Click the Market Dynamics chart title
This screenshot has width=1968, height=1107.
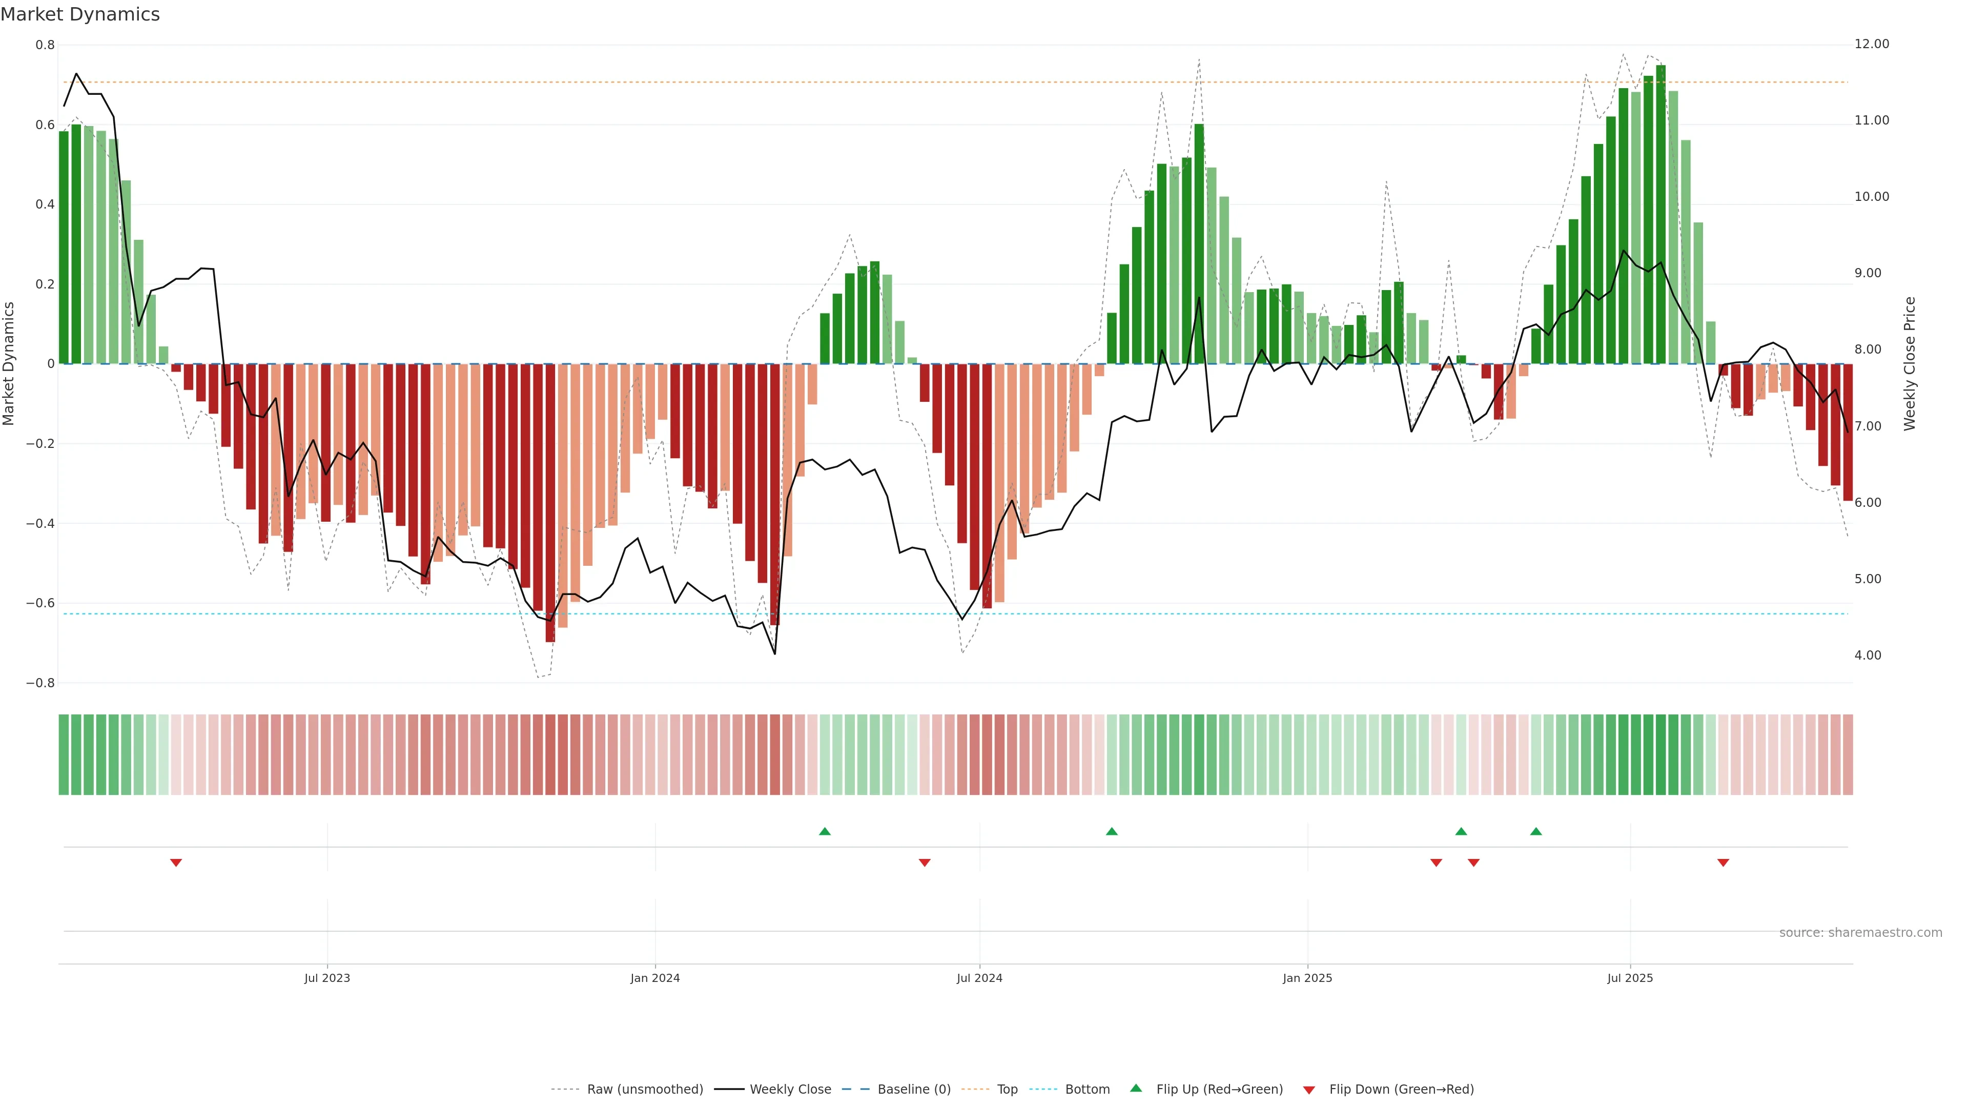tap(80, 14)
